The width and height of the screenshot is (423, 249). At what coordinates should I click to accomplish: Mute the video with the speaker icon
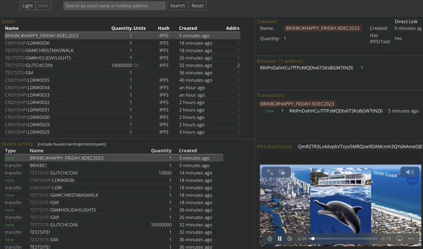coord(409,172)
